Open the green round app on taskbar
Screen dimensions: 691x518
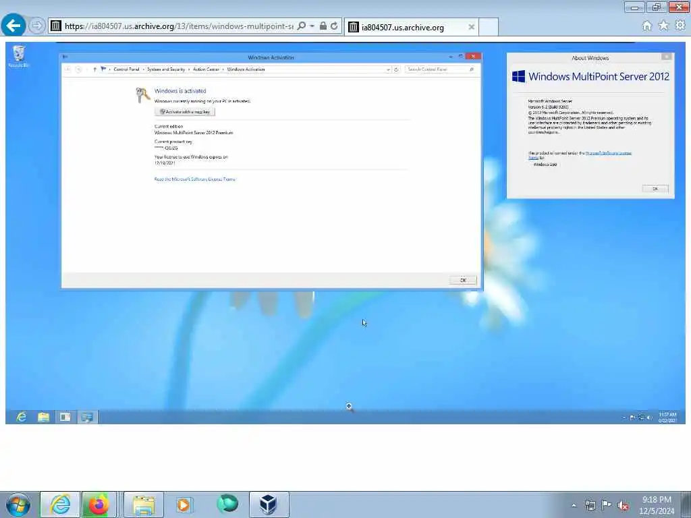pyautogui.click(x=227, y=504)
